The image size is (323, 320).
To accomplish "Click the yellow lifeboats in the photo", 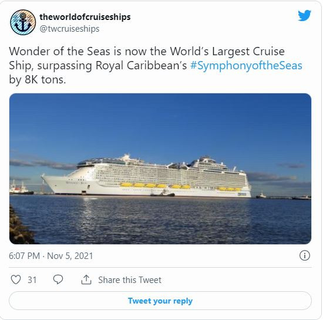I will [180, 187].
